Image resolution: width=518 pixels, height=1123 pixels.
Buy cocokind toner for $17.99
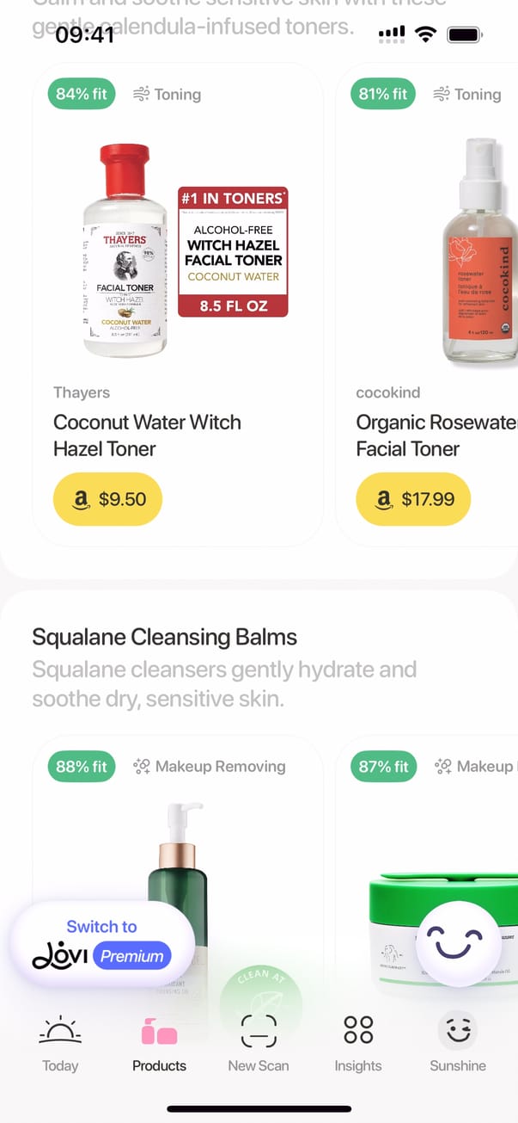413,498
